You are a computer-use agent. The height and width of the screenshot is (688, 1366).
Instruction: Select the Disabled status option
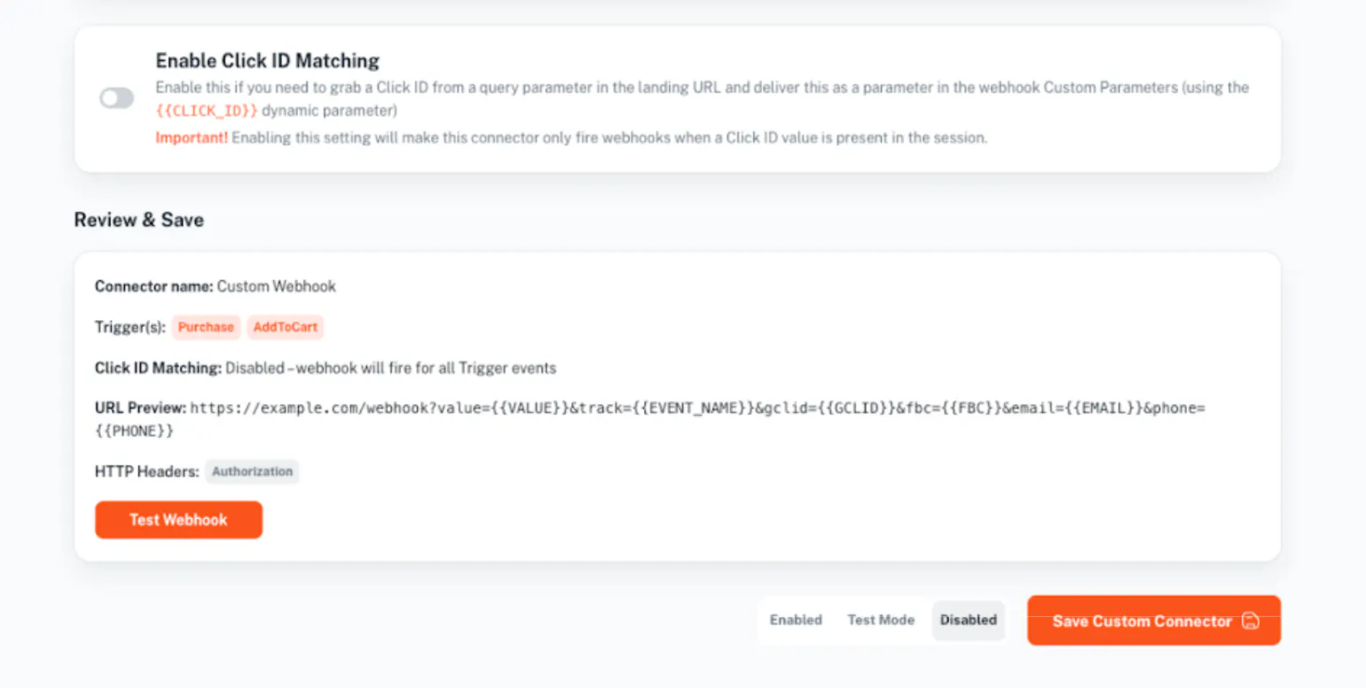(969, 621)
